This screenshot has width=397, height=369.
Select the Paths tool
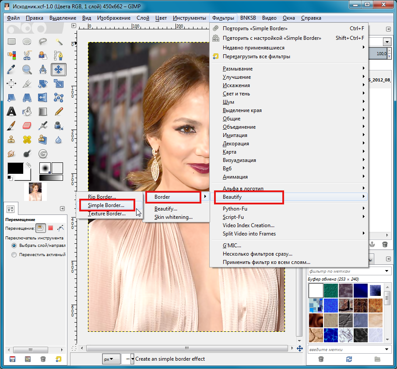pos(59,55)
